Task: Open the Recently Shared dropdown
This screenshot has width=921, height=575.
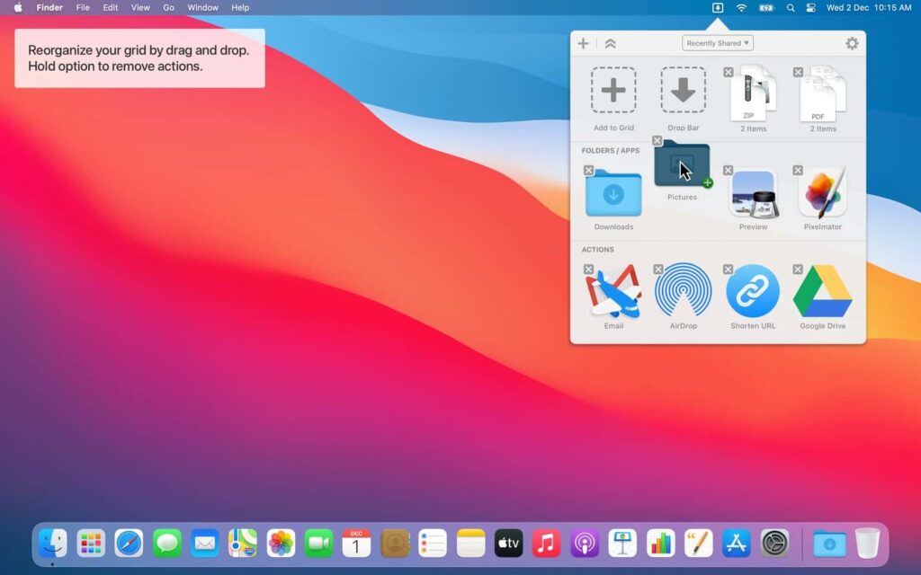Action: pos(717,42)
